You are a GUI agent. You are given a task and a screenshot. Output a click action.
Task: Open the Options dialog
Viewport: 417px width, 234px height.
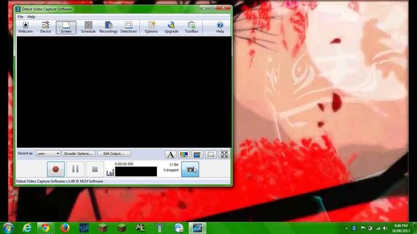tap(151, 27)
